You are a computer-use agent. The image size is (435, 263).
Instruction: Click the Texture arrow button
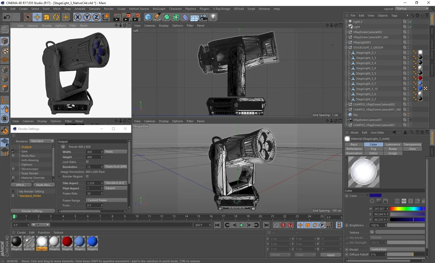point(372,232)
